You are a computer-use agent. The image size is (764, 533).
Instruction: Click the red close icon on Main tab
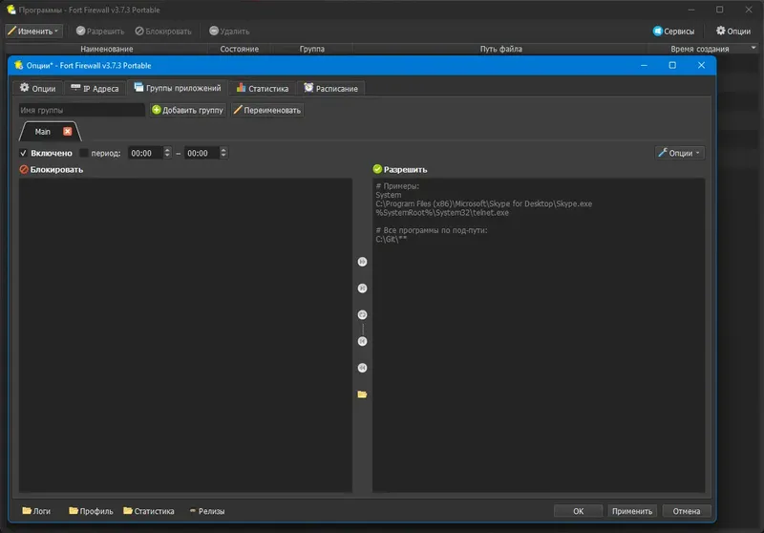click(68, 131)
